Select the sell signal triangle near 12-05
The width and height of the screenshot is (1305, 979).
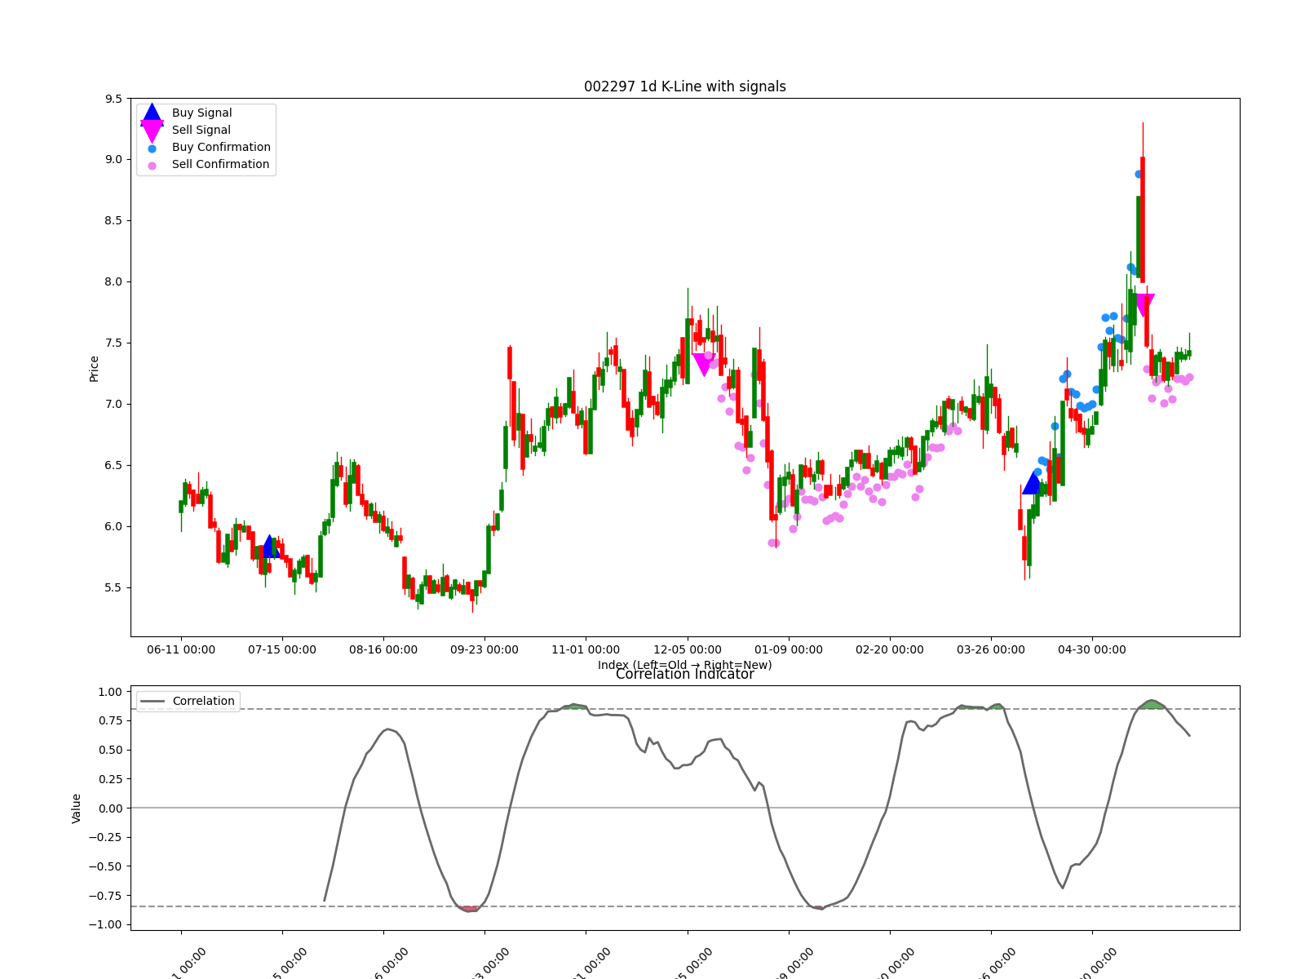click(x=704, y=365)
